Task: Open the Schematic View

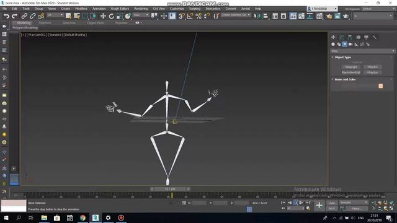Action: 310,16
